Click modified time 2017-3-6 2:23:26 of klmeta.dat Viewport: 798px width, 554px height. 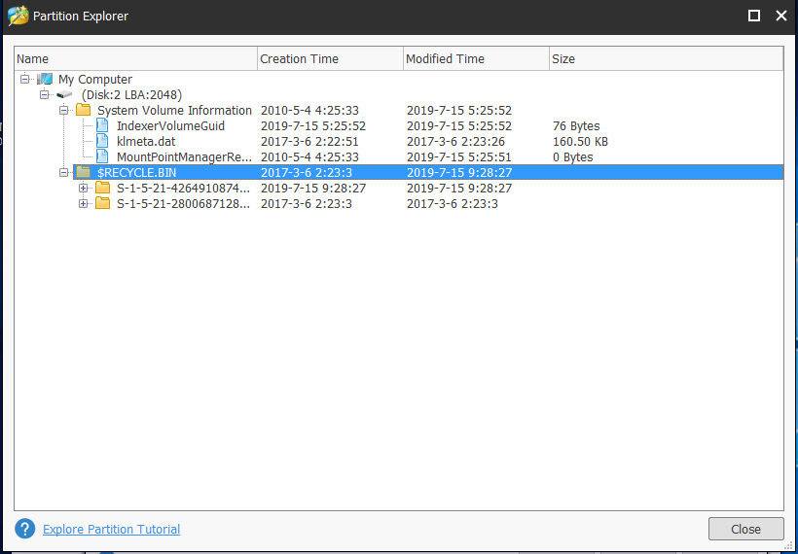(455, 141)
